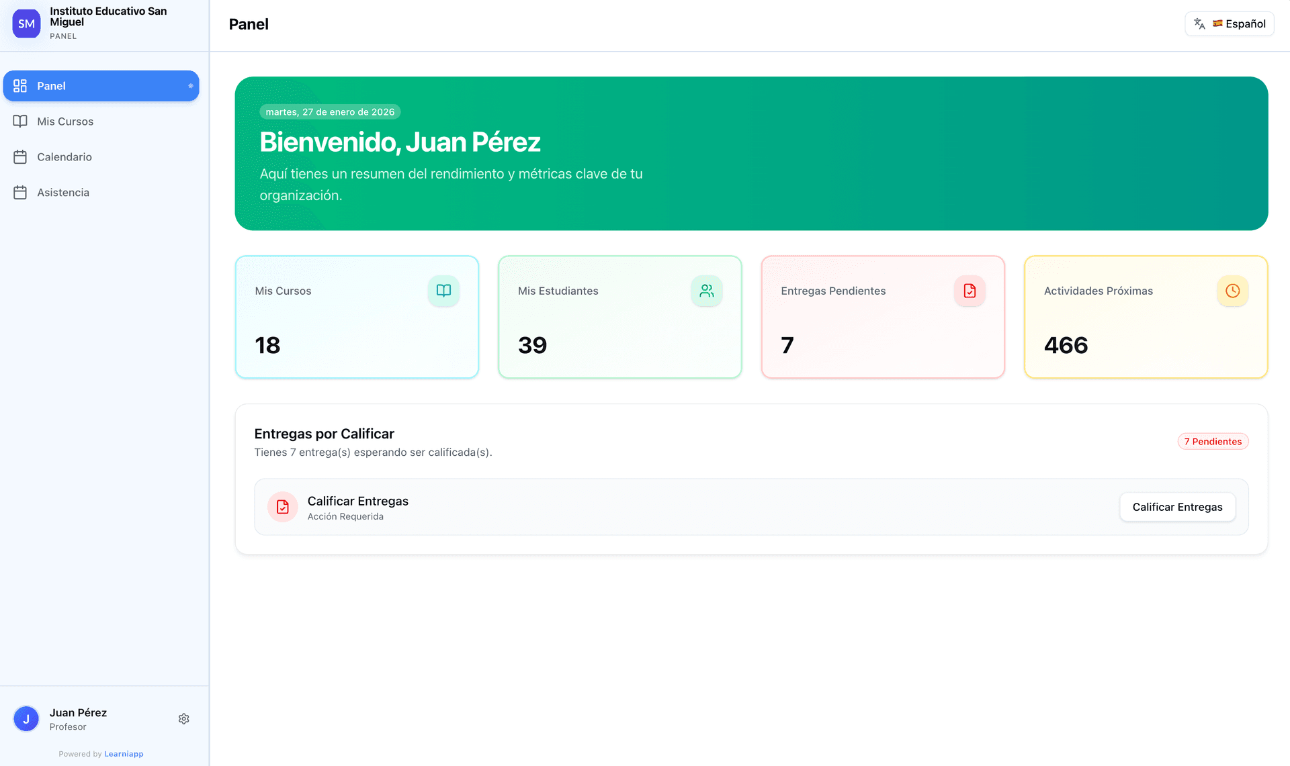The image size is (1290, 766).
Task: Click the translate icon near the language selector
Action: tap(1199, 23)
